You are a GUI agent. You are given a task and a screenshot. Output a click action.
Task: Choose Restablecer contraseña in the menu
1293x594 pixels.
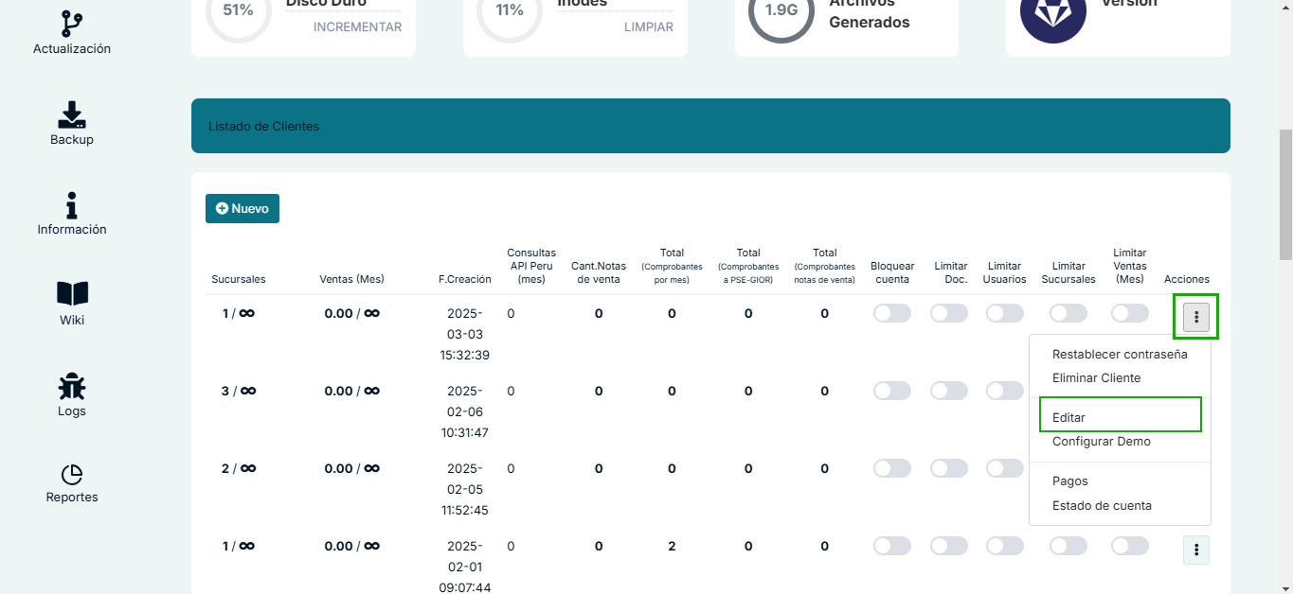pos(1119,354)
